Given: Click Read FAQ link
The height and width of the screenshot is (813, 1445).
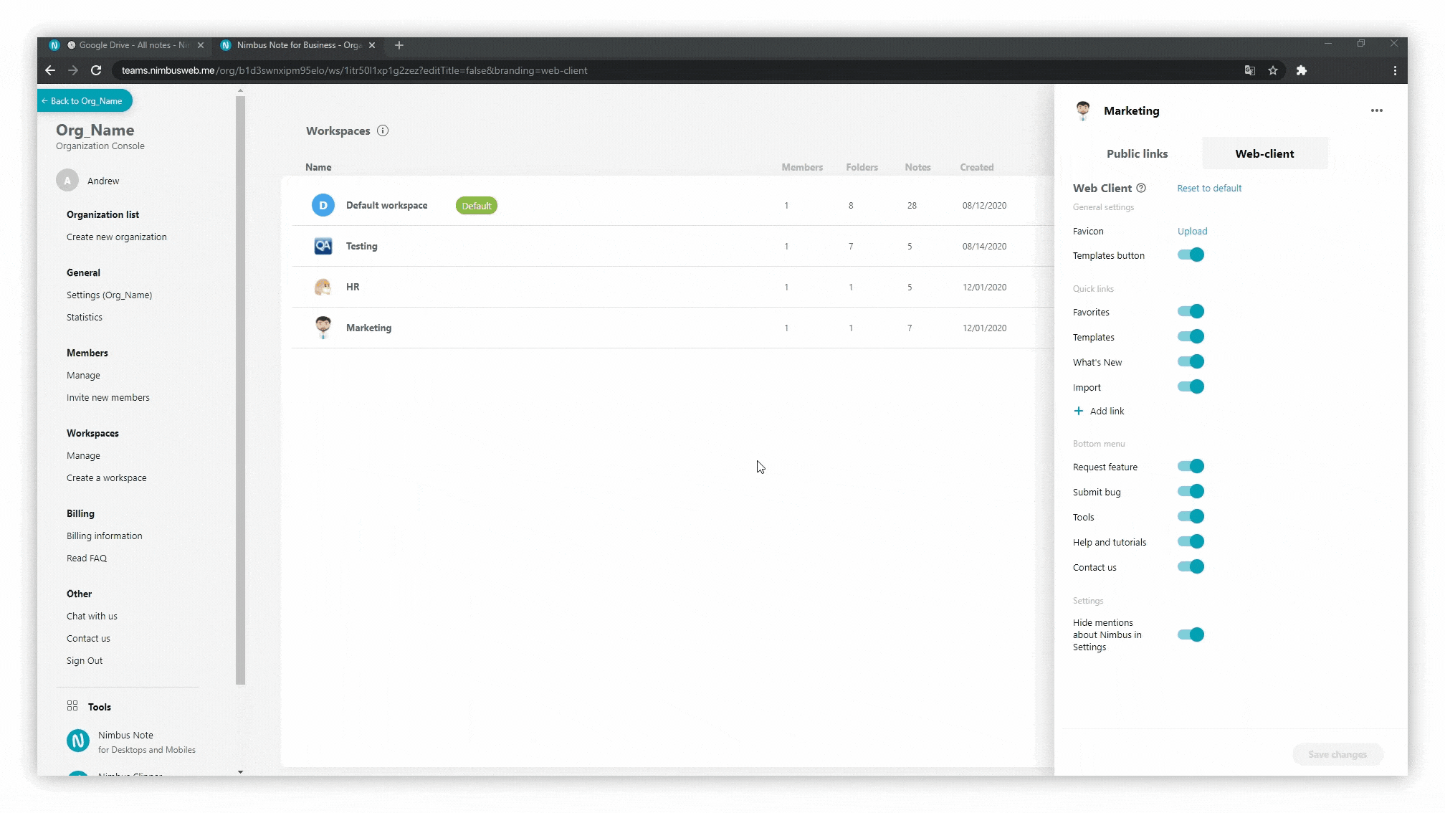Looking at the screenshot, I should tap(87, 558).
